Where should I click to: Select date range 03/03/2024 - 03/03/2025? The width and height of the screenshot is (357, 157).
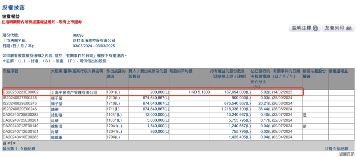coord(94,46)
